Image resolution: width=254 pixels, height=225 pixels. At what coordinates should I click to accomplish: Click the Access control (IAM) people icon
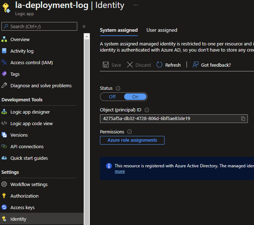click(x=4, y=62)
